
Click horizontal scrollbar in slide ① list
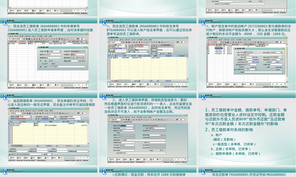tap(48, 81)
